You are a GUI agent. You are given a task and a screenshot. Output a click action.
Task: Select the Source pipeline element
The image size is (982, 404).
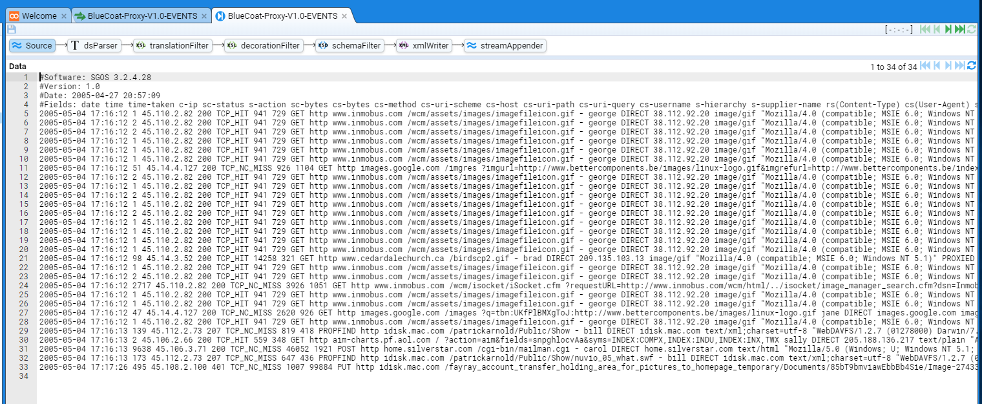[x=32, y=46]
